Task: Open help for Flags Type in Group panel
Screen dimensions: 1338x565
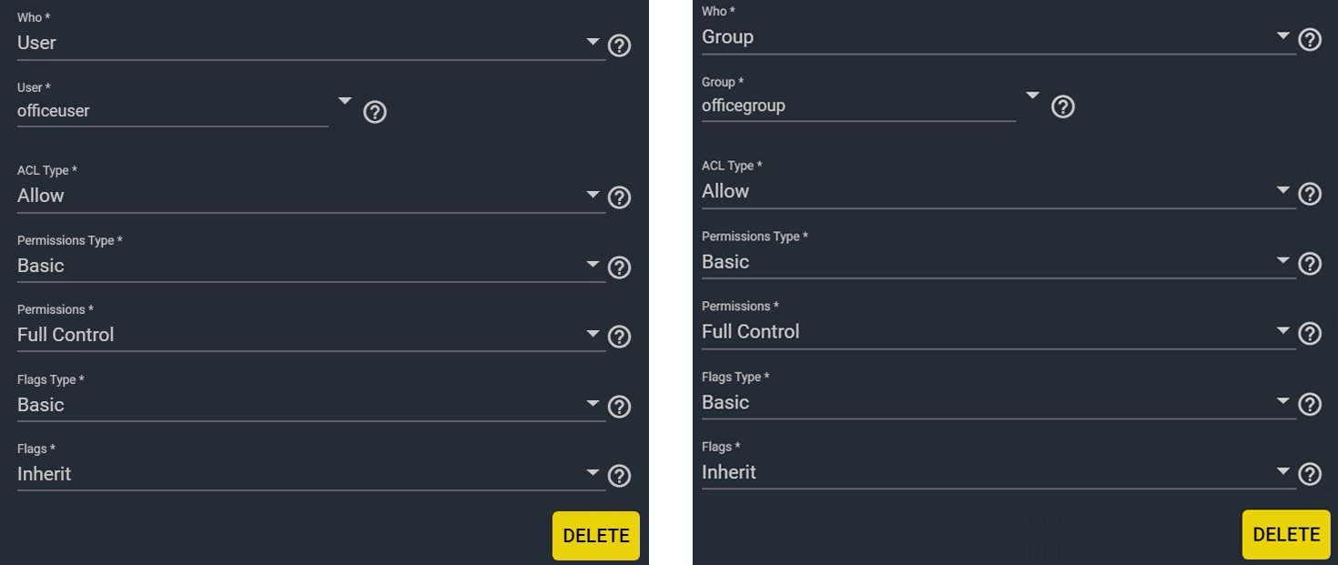Action: coord(1310,404)
